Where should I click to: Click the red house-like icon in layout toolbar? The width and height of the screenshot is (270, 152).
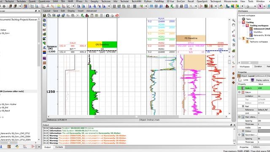coord(87,16)
